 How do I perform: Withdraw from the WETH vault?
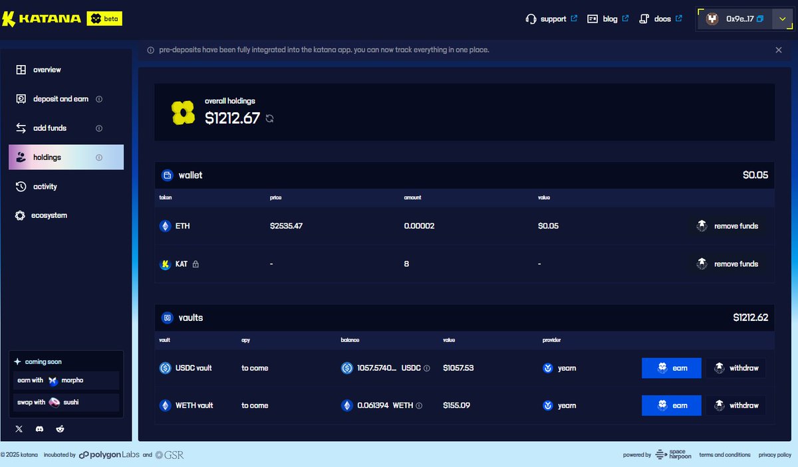(735, 405)
